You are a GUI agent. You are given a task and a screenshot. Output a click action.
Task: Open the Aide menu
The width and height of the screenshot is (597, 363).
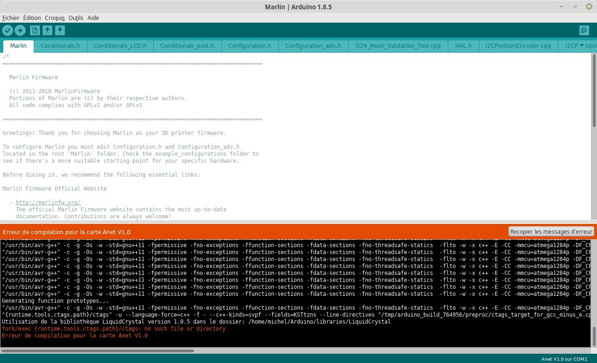pyautogui.click(x=93, y=18)
